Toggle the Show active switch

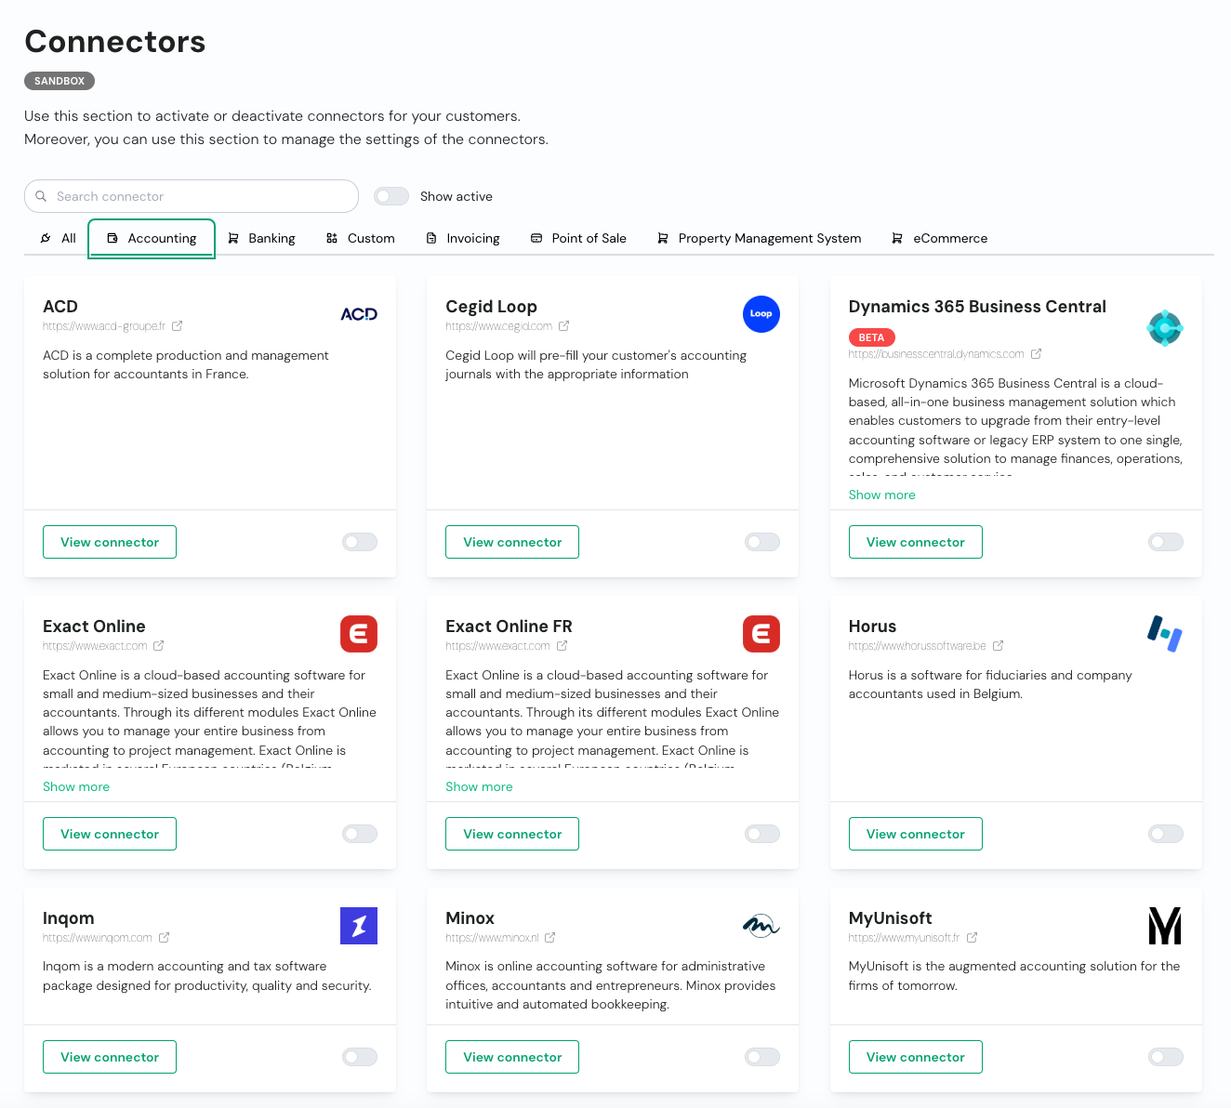[x=391, y=196]
